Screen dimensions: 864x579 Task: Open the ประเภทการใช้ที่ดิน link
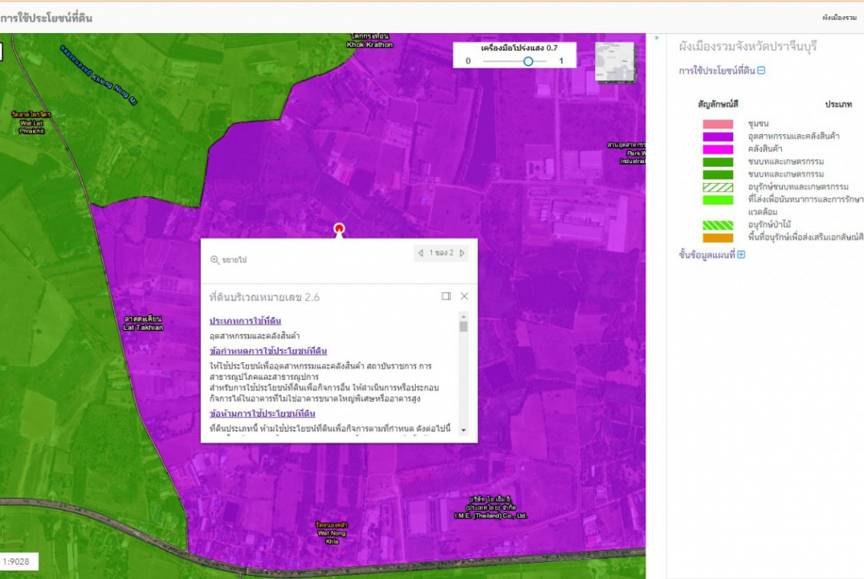pos(245,321)
